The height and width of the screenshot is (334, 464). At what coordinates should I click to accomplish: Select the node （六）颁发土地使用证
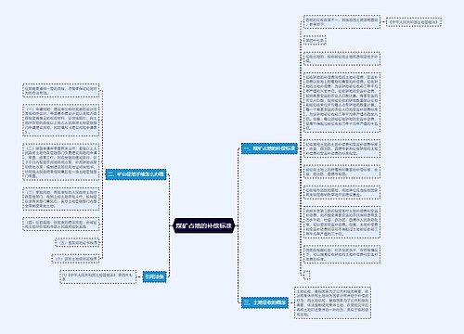coord(75,259)
